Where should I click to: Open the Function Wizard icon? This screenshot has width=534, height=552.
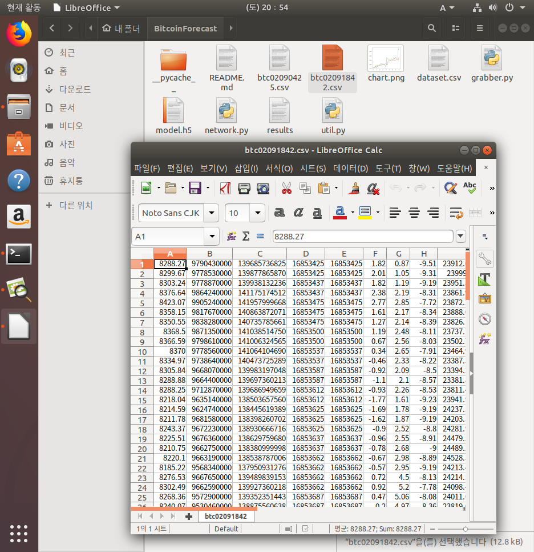click(232, 236)
